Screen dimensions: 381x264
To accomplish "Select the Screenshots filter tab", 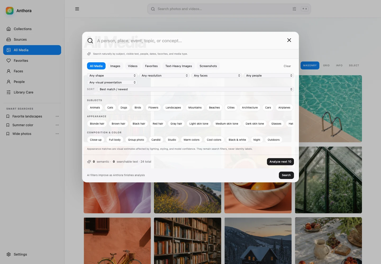I will pos(208,66).
